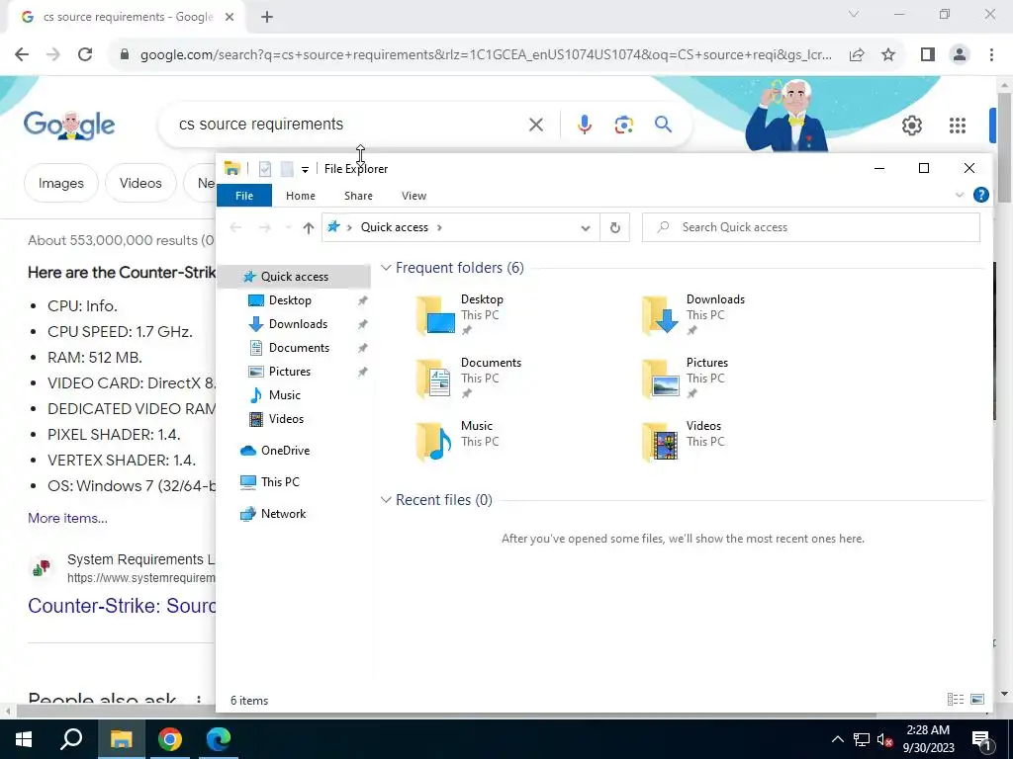Image resolution: width=1013 pixels, height=759 pixels.
Task: Collapse the Frequent folders group
Action: [386, 267]
